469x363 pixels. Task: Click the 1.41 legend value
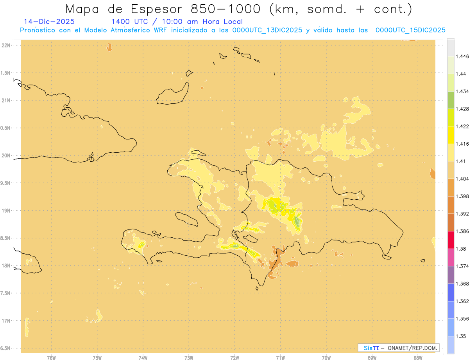461,161
